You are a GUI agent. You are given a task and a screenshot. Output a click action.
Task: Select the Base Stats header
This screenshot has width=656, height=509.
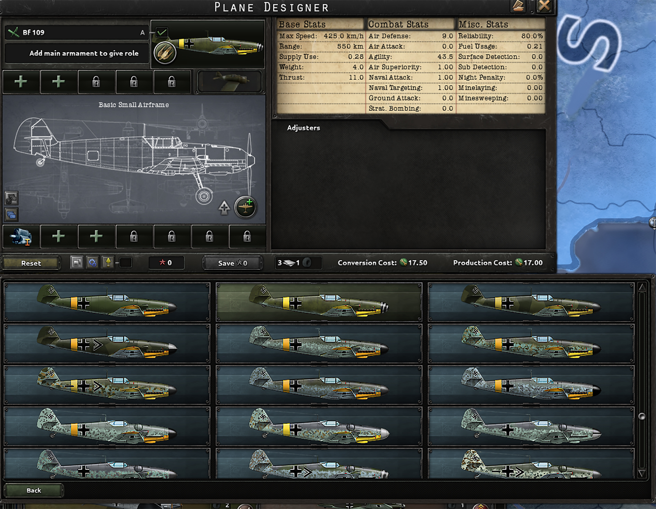tap(320, 24)
